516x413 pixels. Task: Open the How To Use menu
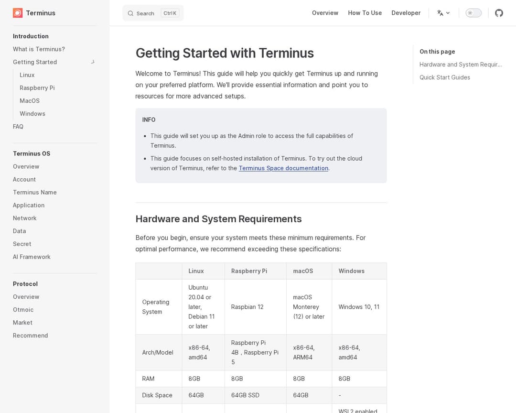(x=365, y=13)
